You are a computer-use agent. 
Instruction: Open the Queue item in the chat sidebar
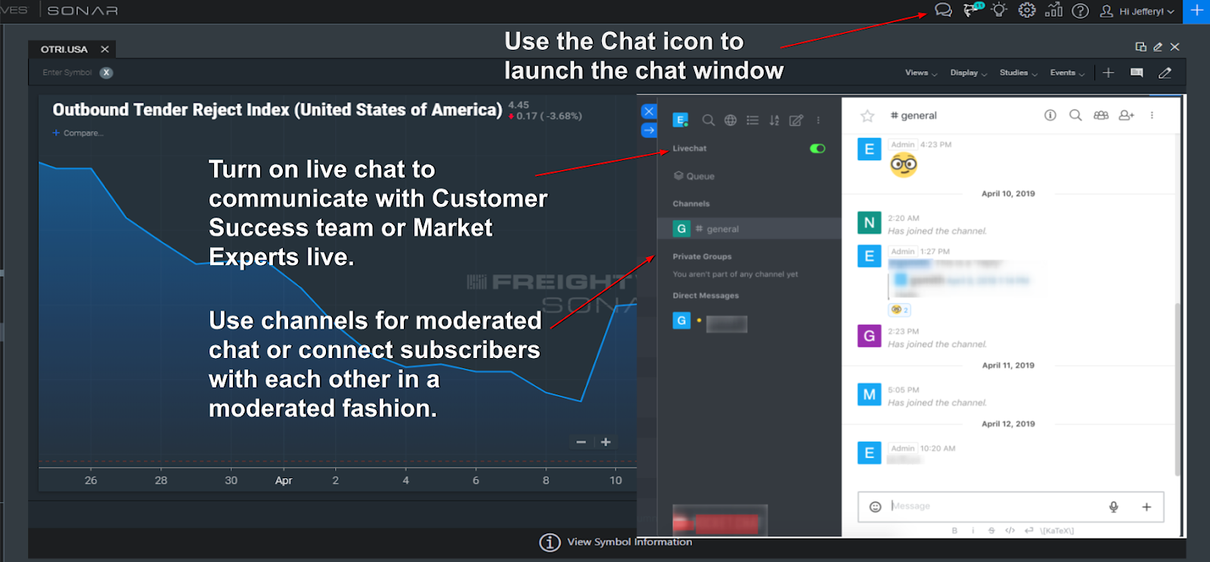coord(694,176)
